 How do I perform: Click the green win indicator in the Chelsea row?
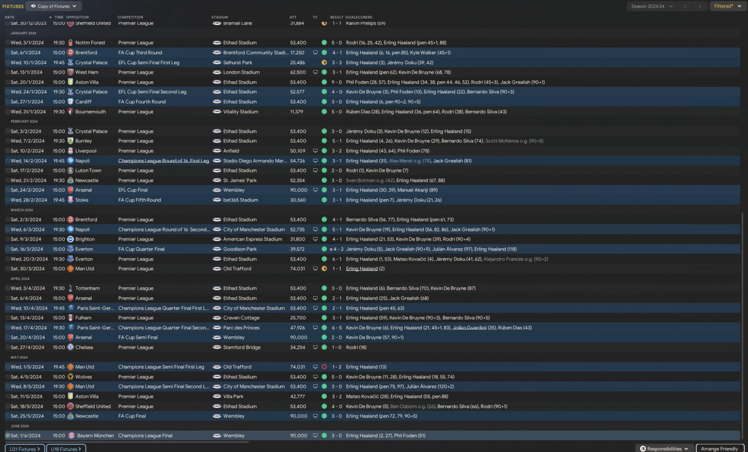(x=324, y=347)
